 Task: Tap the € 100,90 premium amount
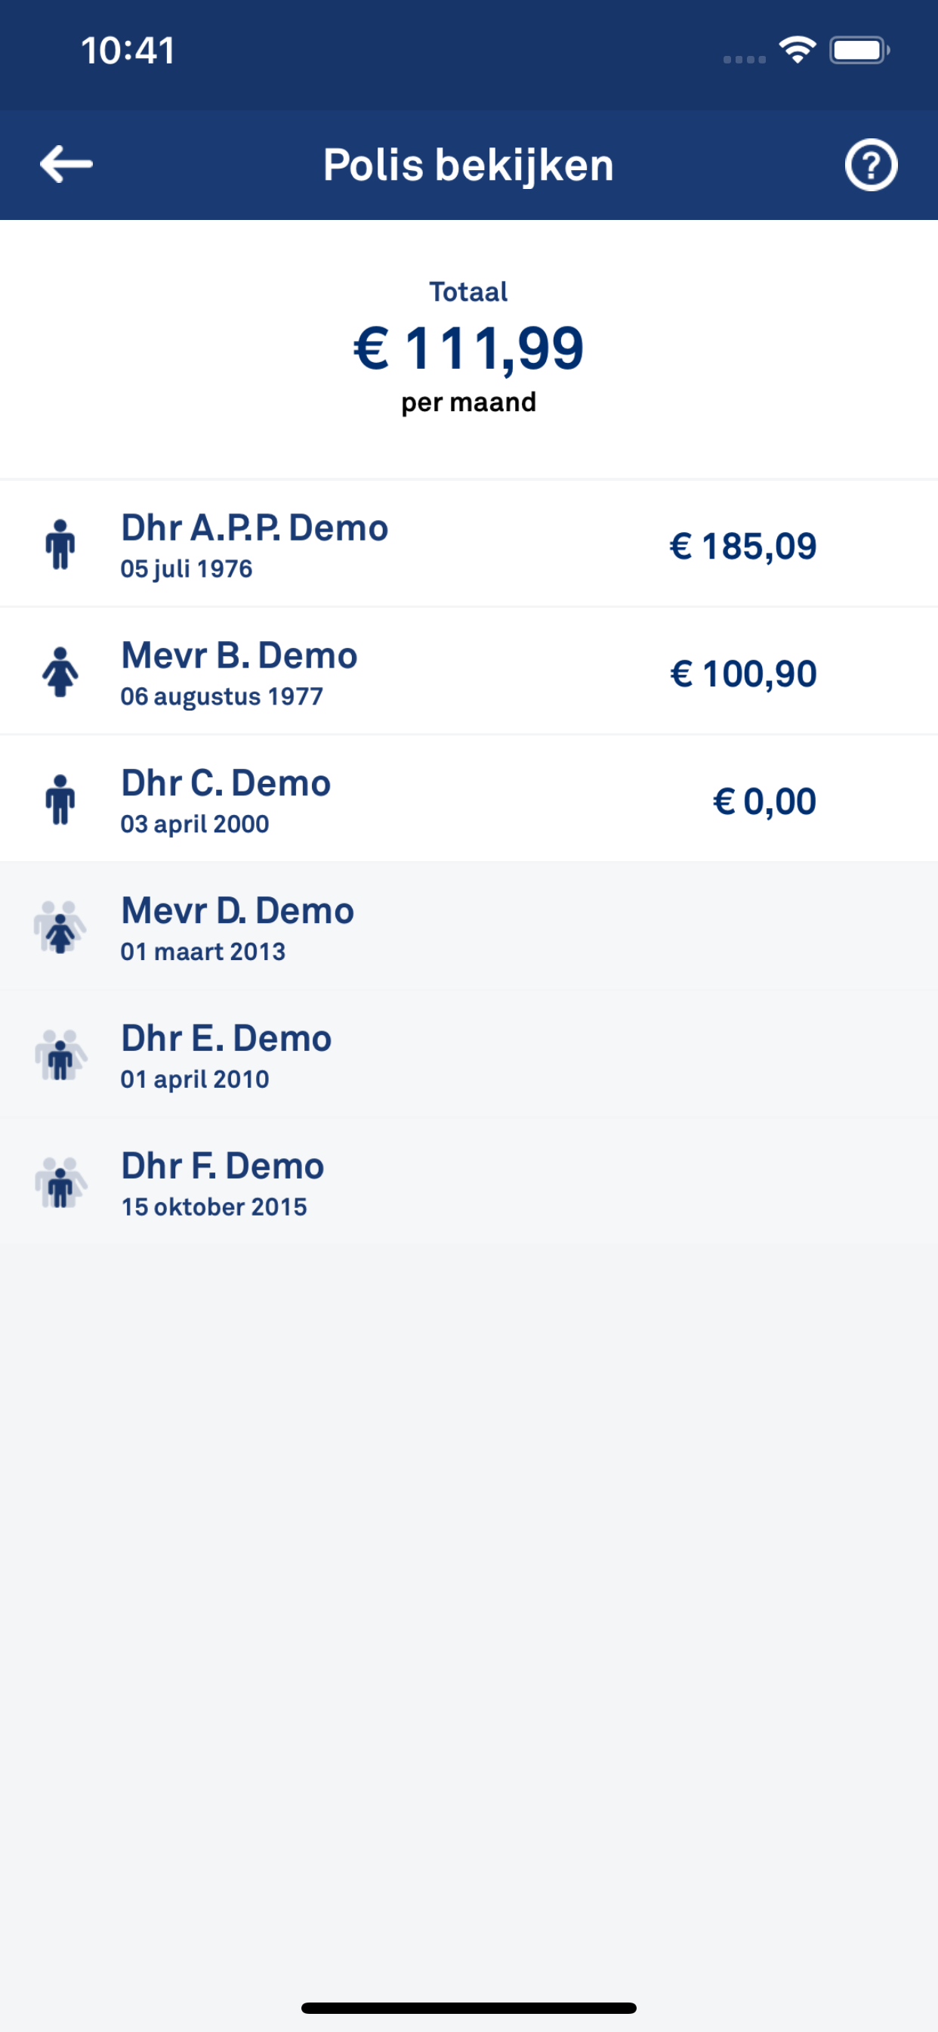click(x=742, y=674)
